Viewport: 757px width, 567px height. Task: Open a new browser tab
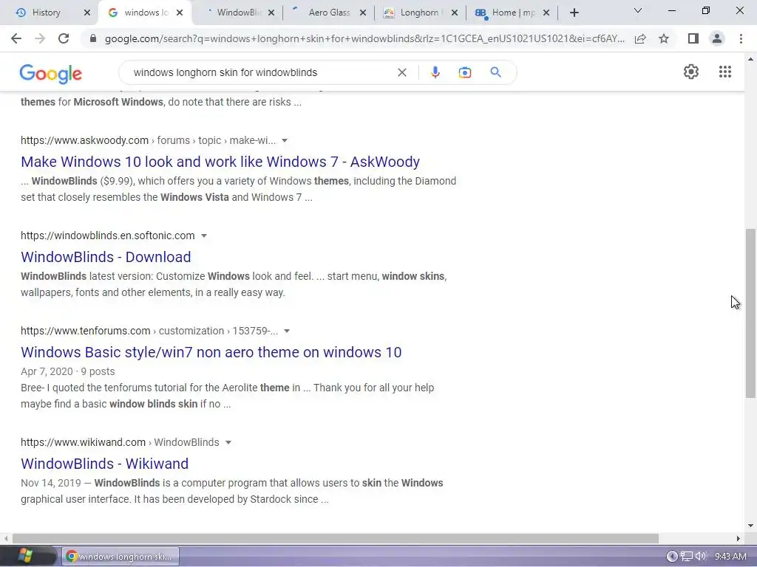(x=574, y=13)
